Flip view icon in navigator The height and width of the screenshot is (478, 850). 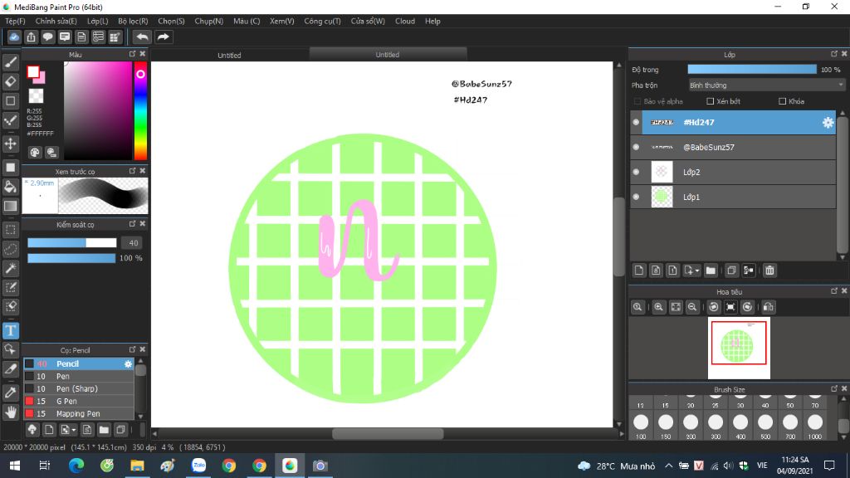pos(768,307)
